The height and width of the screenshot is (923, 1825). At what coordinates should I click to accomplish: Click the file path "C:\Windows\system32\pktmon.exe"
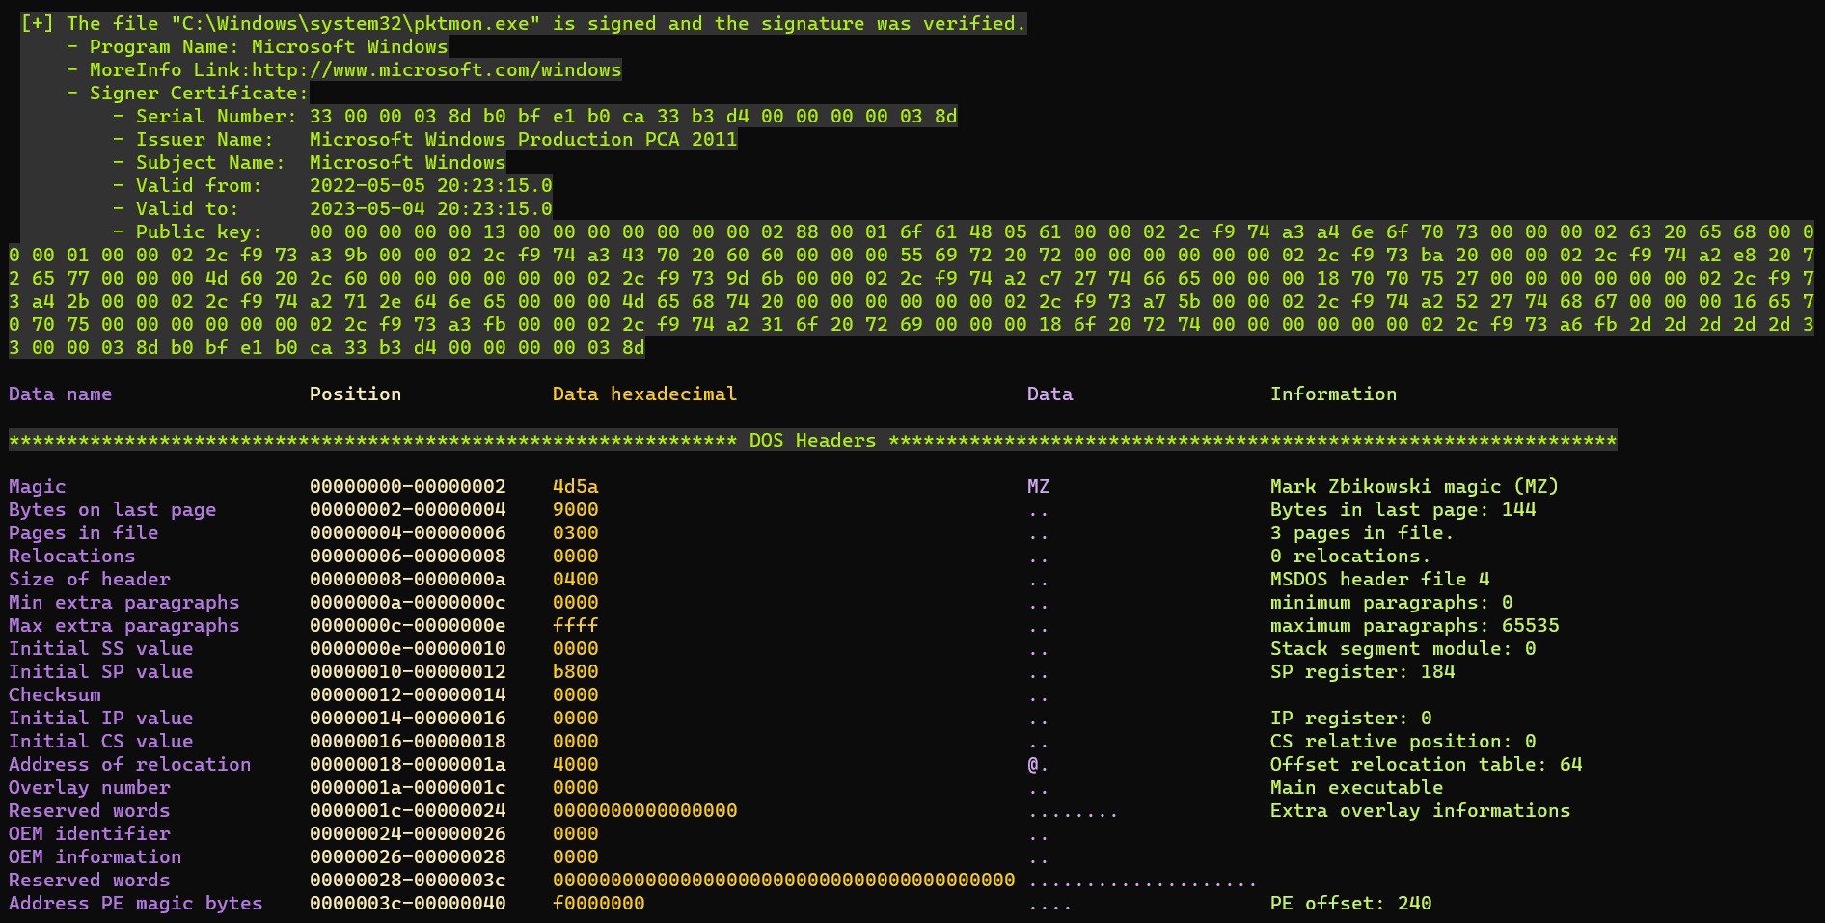(x=356, y=24)
